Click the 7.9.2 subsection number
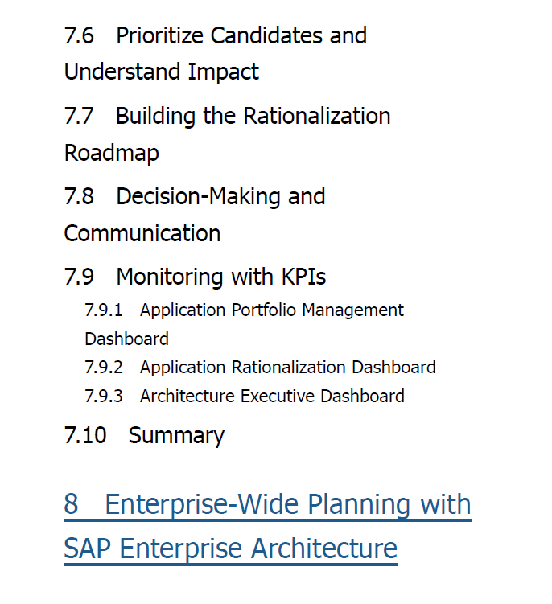 [103, 368]
